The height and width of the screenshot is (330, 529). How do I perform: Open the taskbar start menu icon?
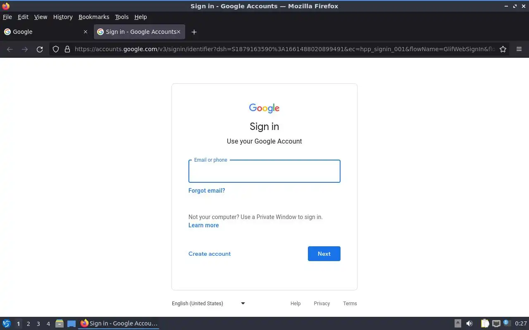(x=7, y=323)
